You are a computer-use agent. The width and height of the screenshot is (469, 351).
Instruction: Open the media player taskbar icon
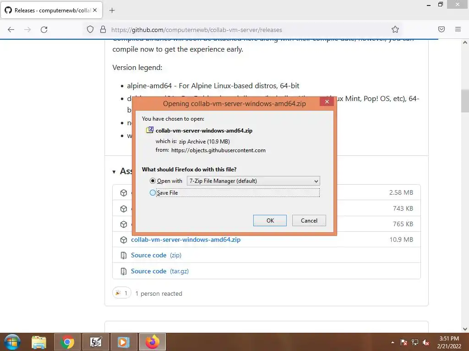(124, 342)
